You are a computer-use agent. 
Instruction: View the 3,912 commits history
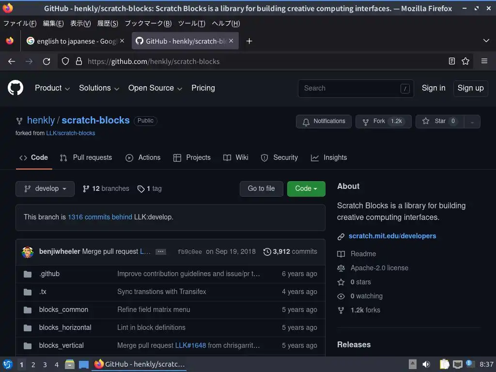[290, 252]
